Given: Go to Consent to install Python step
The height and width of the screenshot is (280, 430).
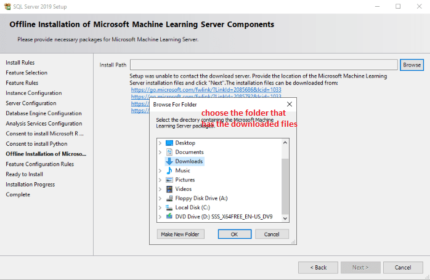Looking at the screenshot, I should 36,144.
